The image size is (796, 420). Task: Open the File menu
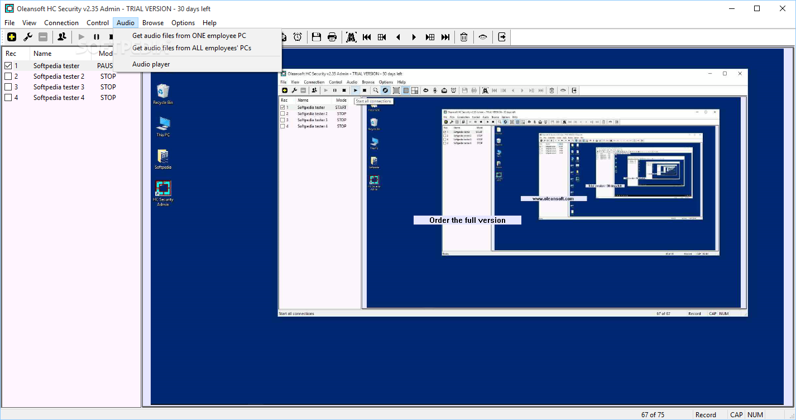point(9,23)
